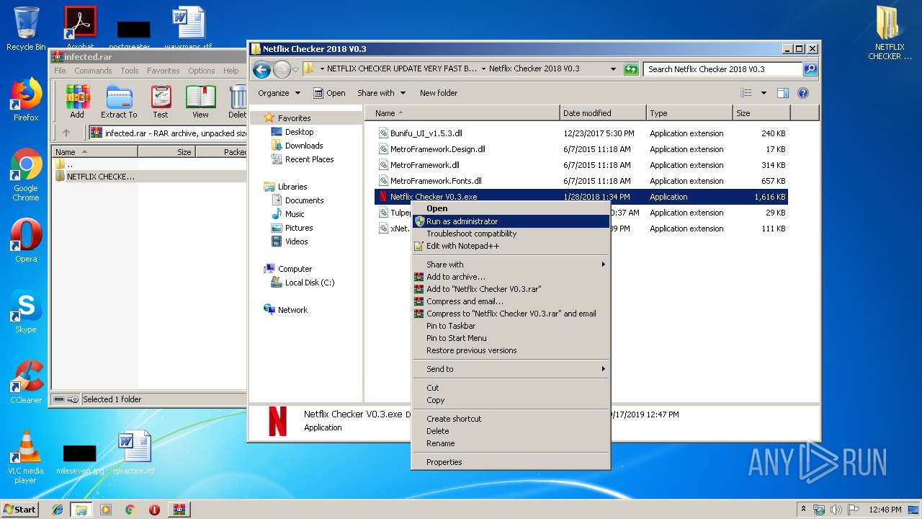
Task: Open Explorer help question-mark icon
Action: click(x=803, y=93)
